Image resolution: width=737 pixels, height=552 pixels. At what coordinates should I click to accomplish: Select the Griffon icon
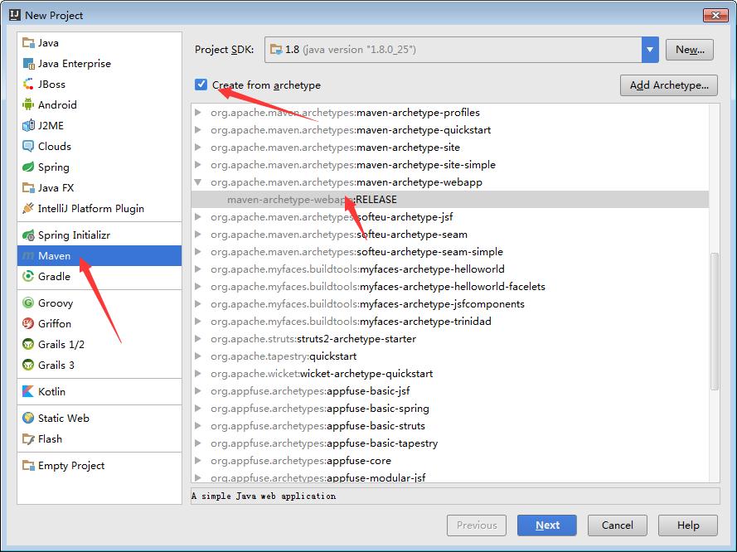coord(28,324)
